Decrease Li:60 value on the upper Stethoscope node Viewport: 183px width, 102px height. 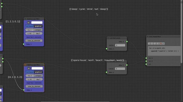[x=26, y=33]
